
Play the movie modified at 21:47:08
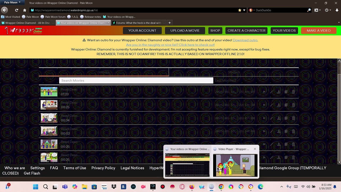pyautogui.click(x=264, y=118)
